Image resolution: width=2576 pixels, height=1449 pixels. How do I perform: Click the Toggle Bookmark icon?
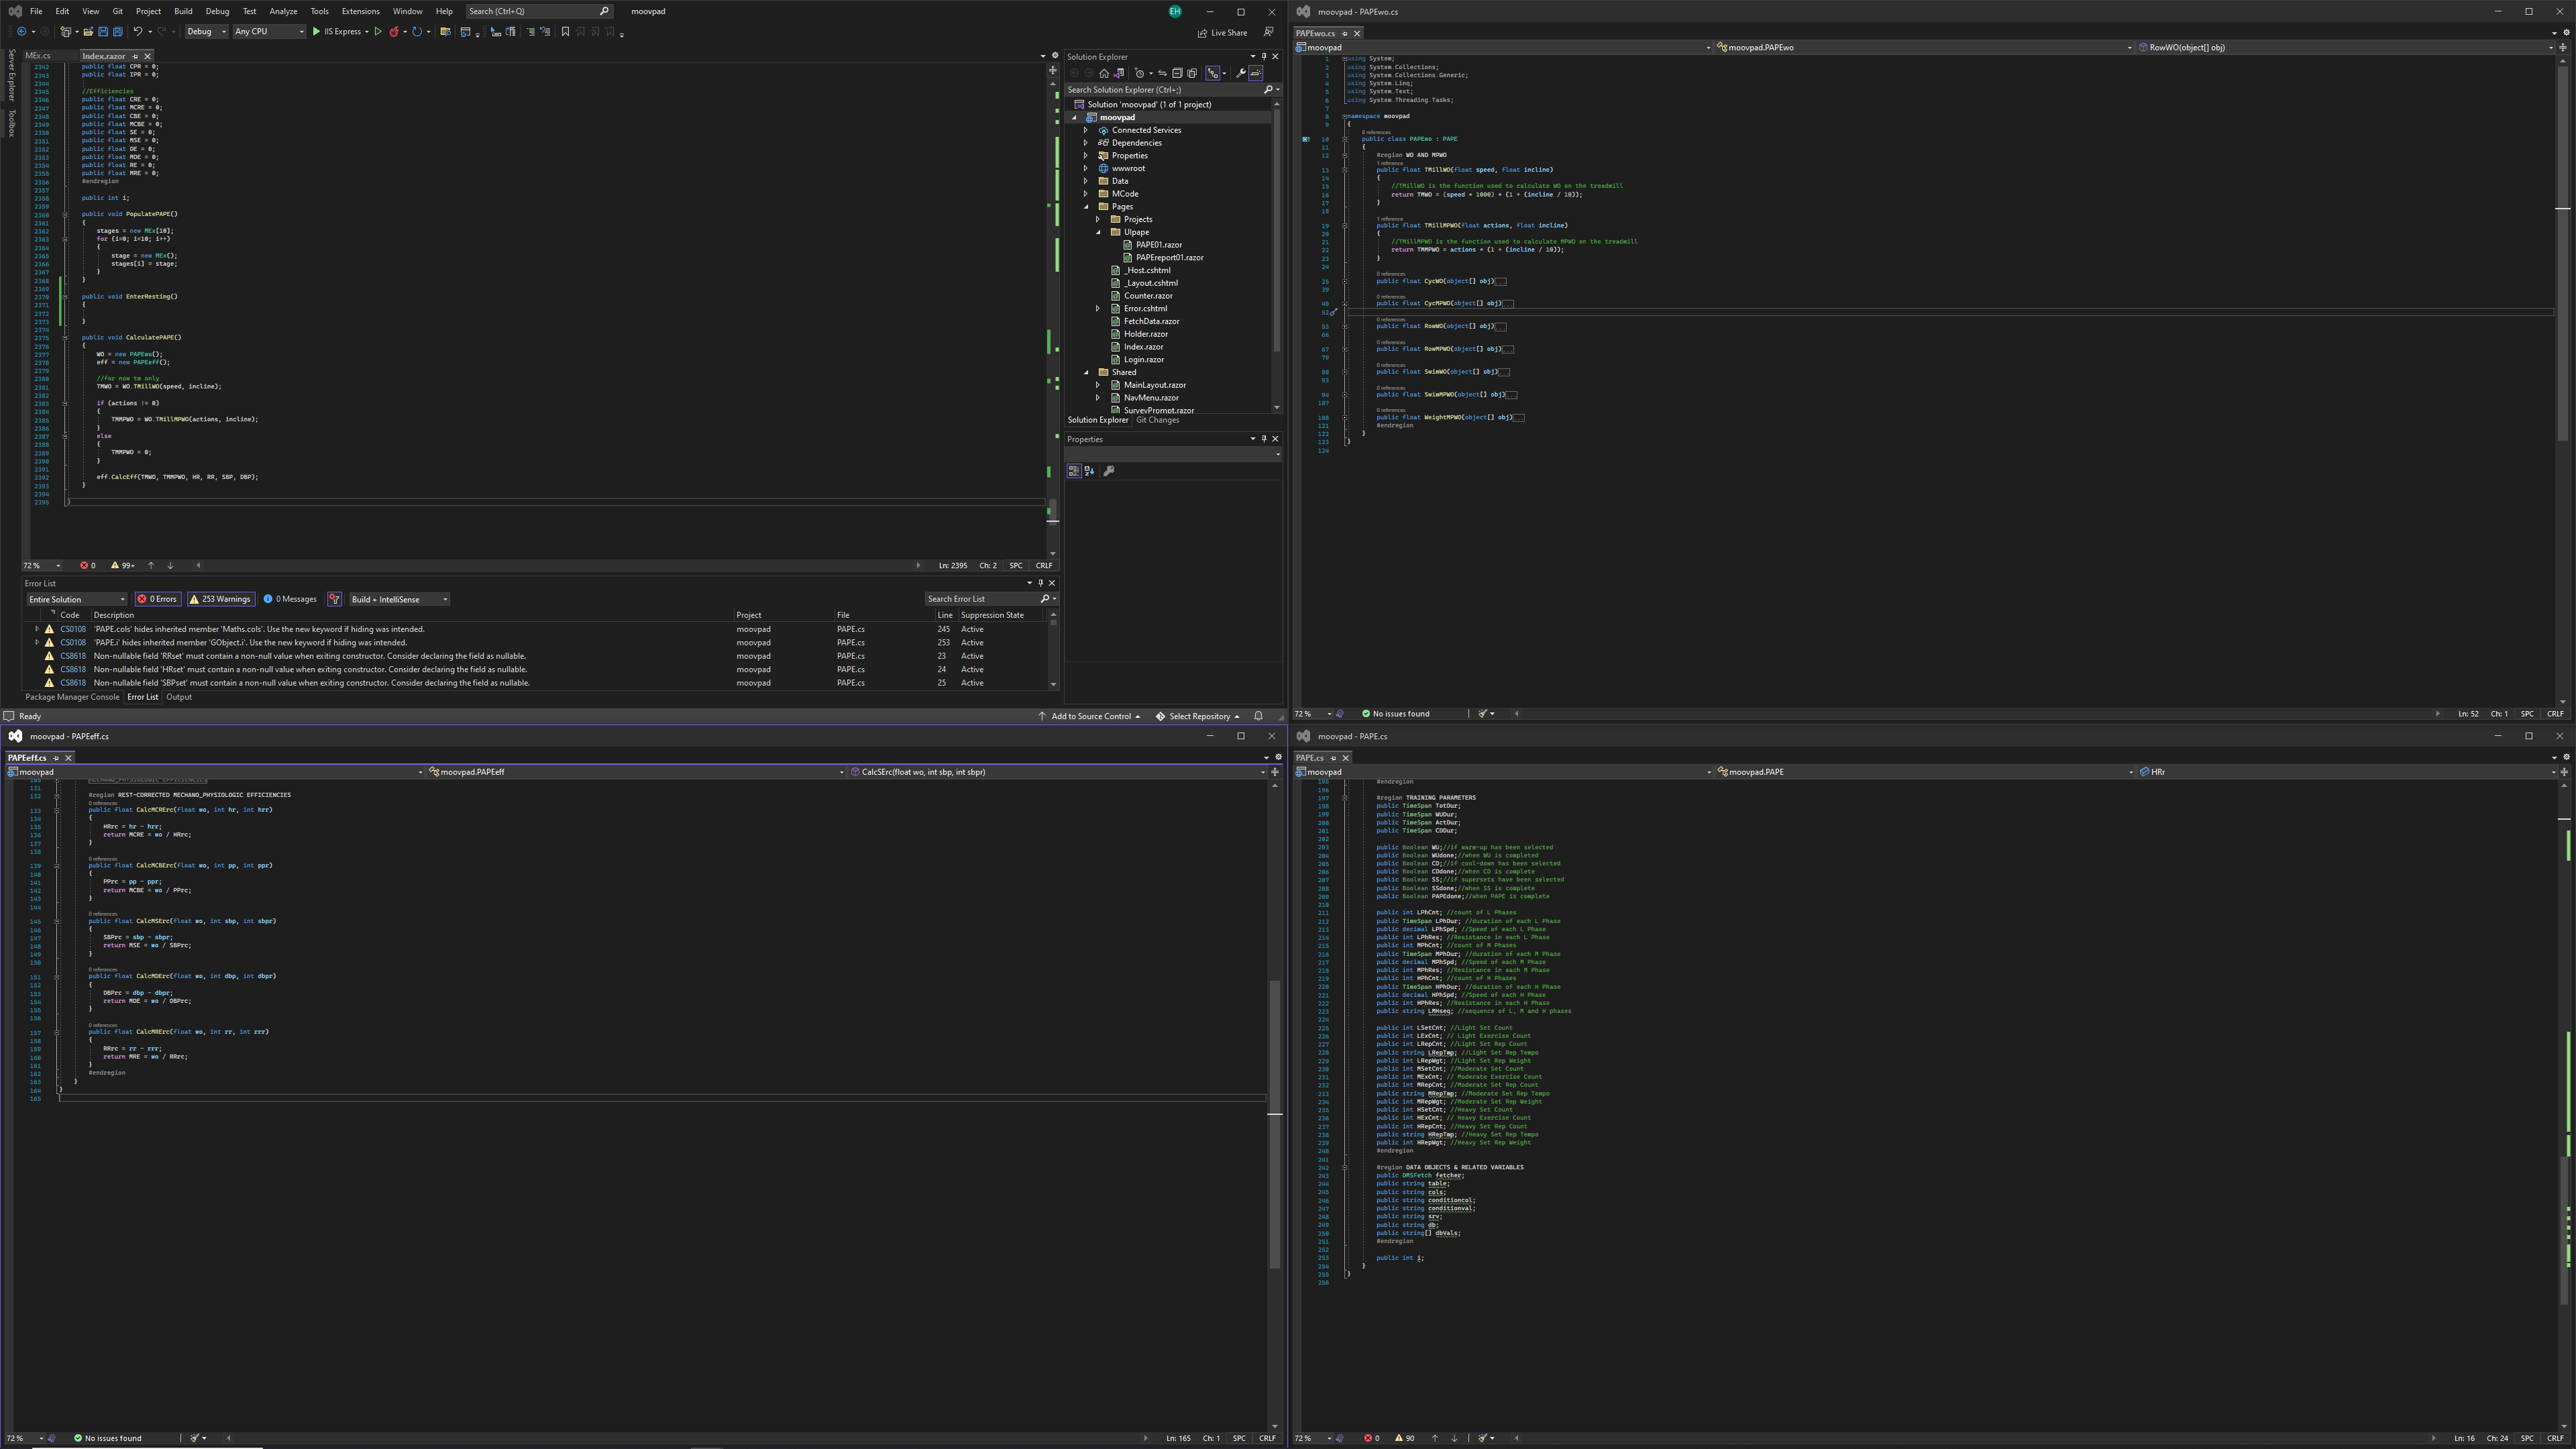click(565, 32)
